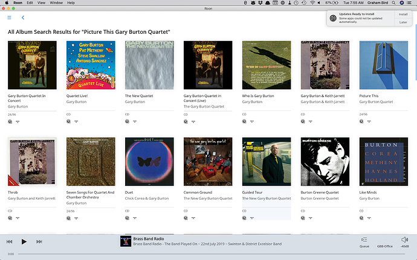Click disc icon under Guided Tour

coord(244,218)
